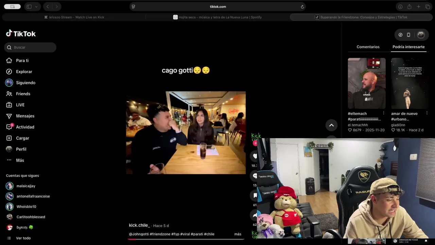The height and width of the screenshot is (245, 435).
Task: Show Safari tab overview
Action: (428, 6)
